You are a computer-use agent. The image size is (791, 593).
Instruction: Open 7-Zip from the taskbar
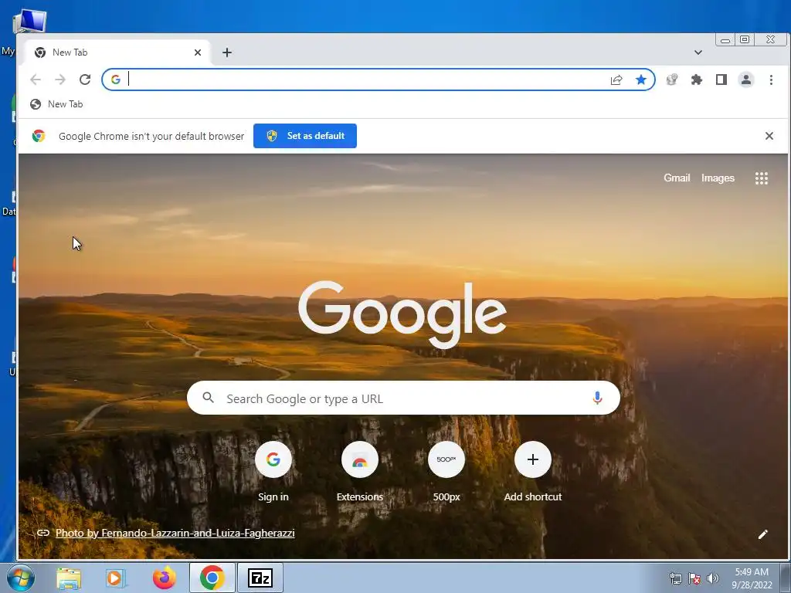point(260,578)
